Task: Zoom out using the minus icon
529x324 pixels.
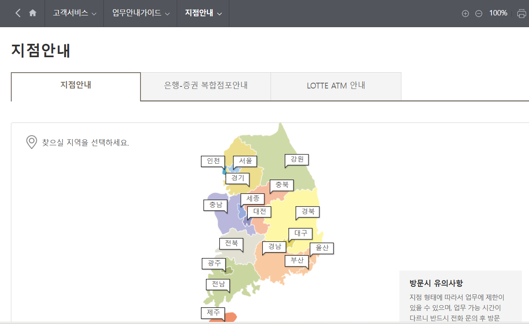Action: 479,13
